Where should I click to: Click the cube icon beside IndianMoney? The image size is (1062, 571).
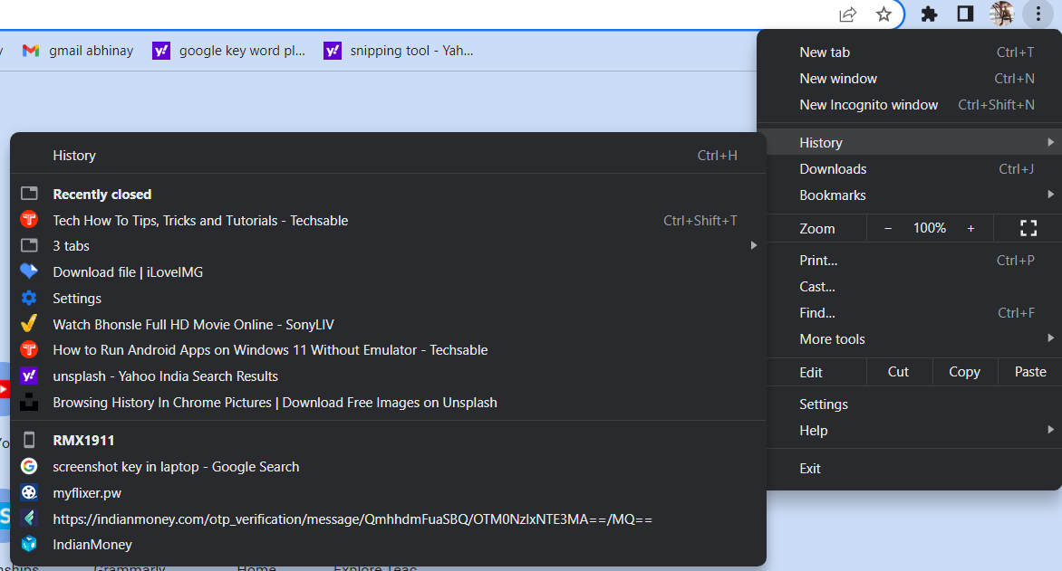(29, 544)
